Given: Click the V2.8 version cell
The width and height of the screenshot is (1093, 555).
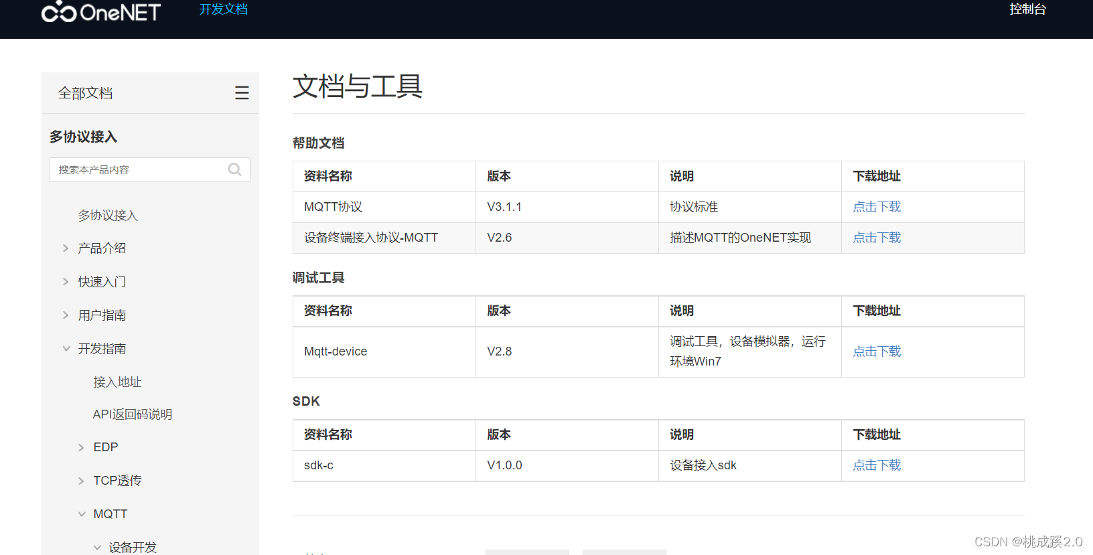Looking at the screenshot, I should coord(567,351).
